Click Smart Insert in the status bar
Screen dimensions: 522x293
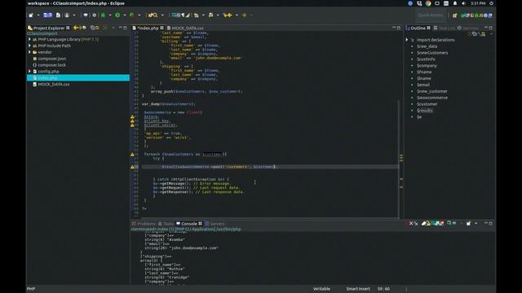[358, 289]
